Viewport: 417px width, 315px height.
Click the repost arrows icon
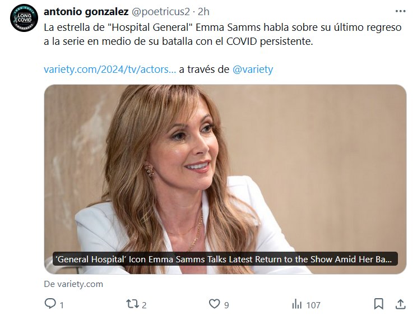tap(132, 304)
